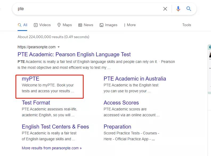The height and width of the screenshot is (156, 211).
Task: Open the myPTE sitelink
Action: [30, 78]
